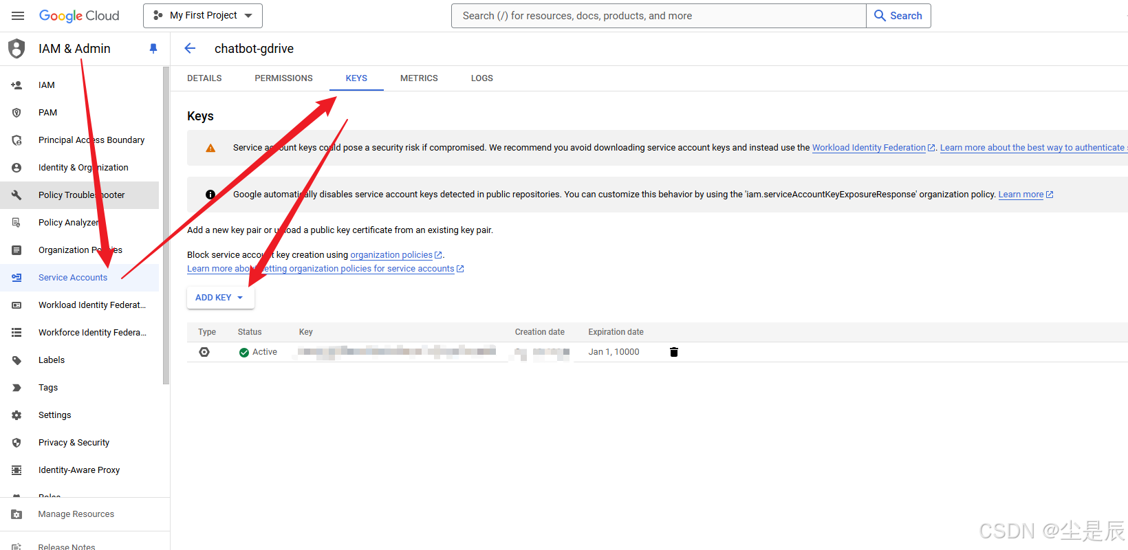Click the Key column header
The width and height of the screenshot is (1128, 550).
(306, 332)
